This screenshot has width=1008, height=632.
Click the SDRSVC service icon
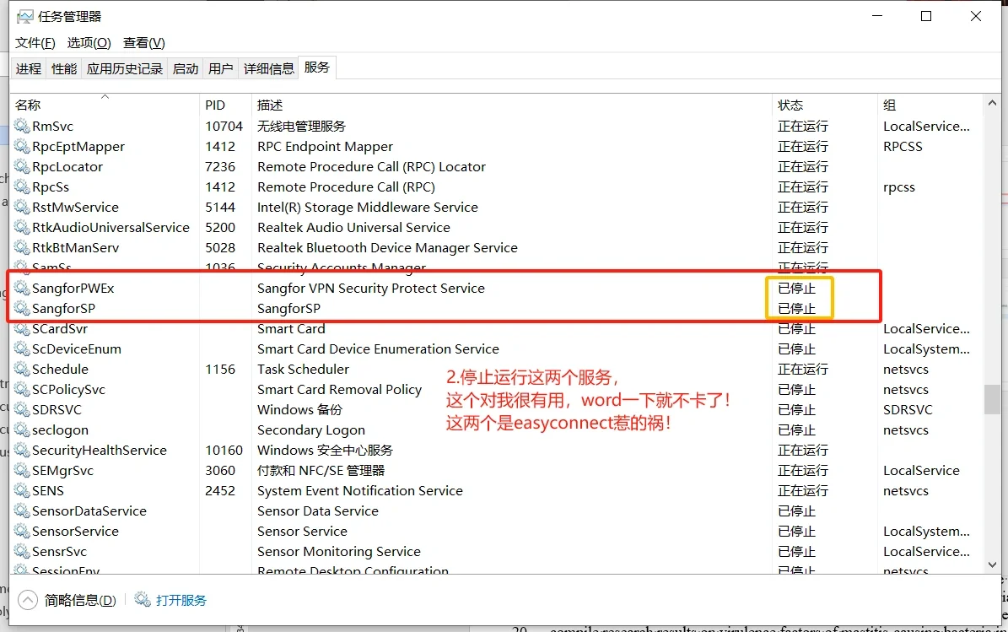coord(22,409)
